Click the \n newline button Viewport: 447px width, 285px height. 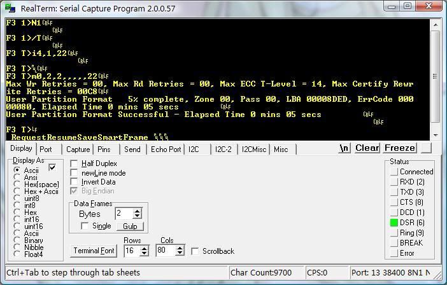344,148
